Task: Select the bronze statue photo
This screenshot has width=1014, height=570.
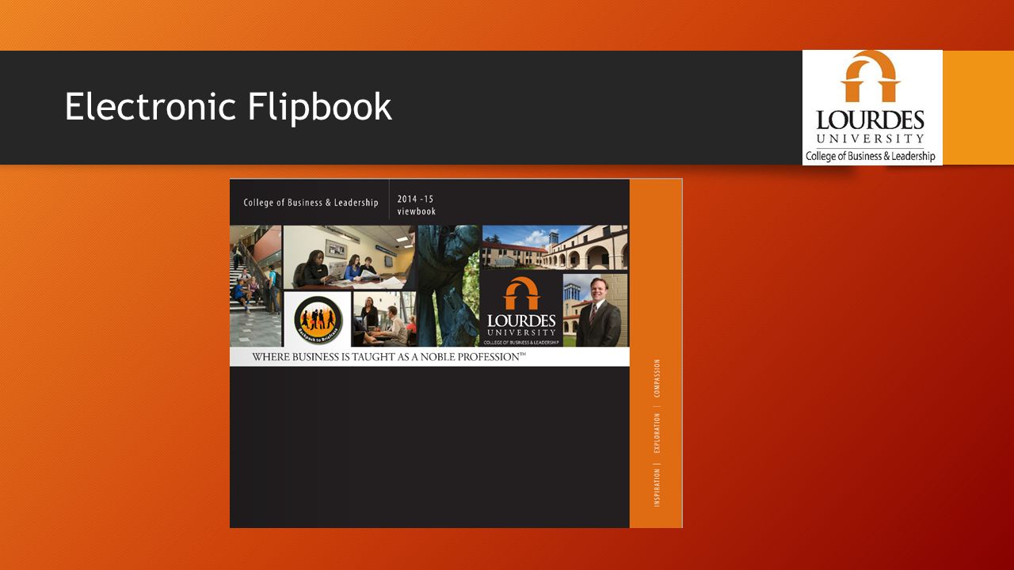Action: click(448, 286)
